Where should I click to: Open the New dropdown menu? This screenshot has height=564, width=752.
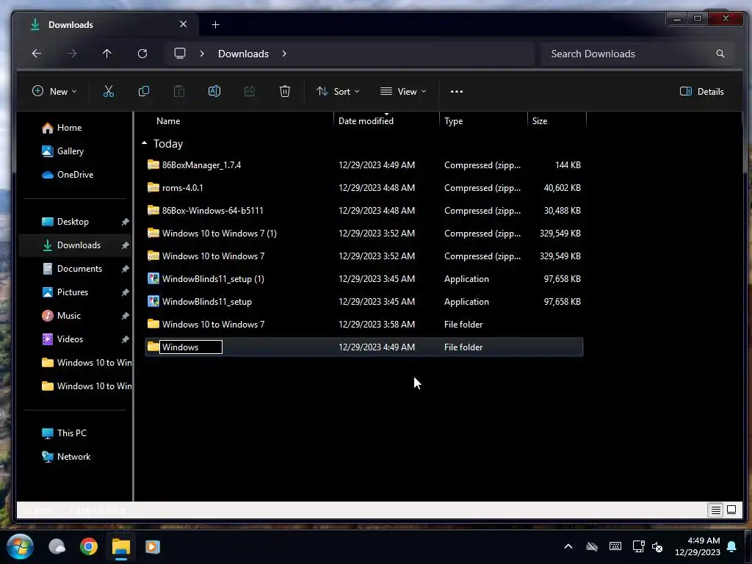pyautogui.click(x=54, y=91)
